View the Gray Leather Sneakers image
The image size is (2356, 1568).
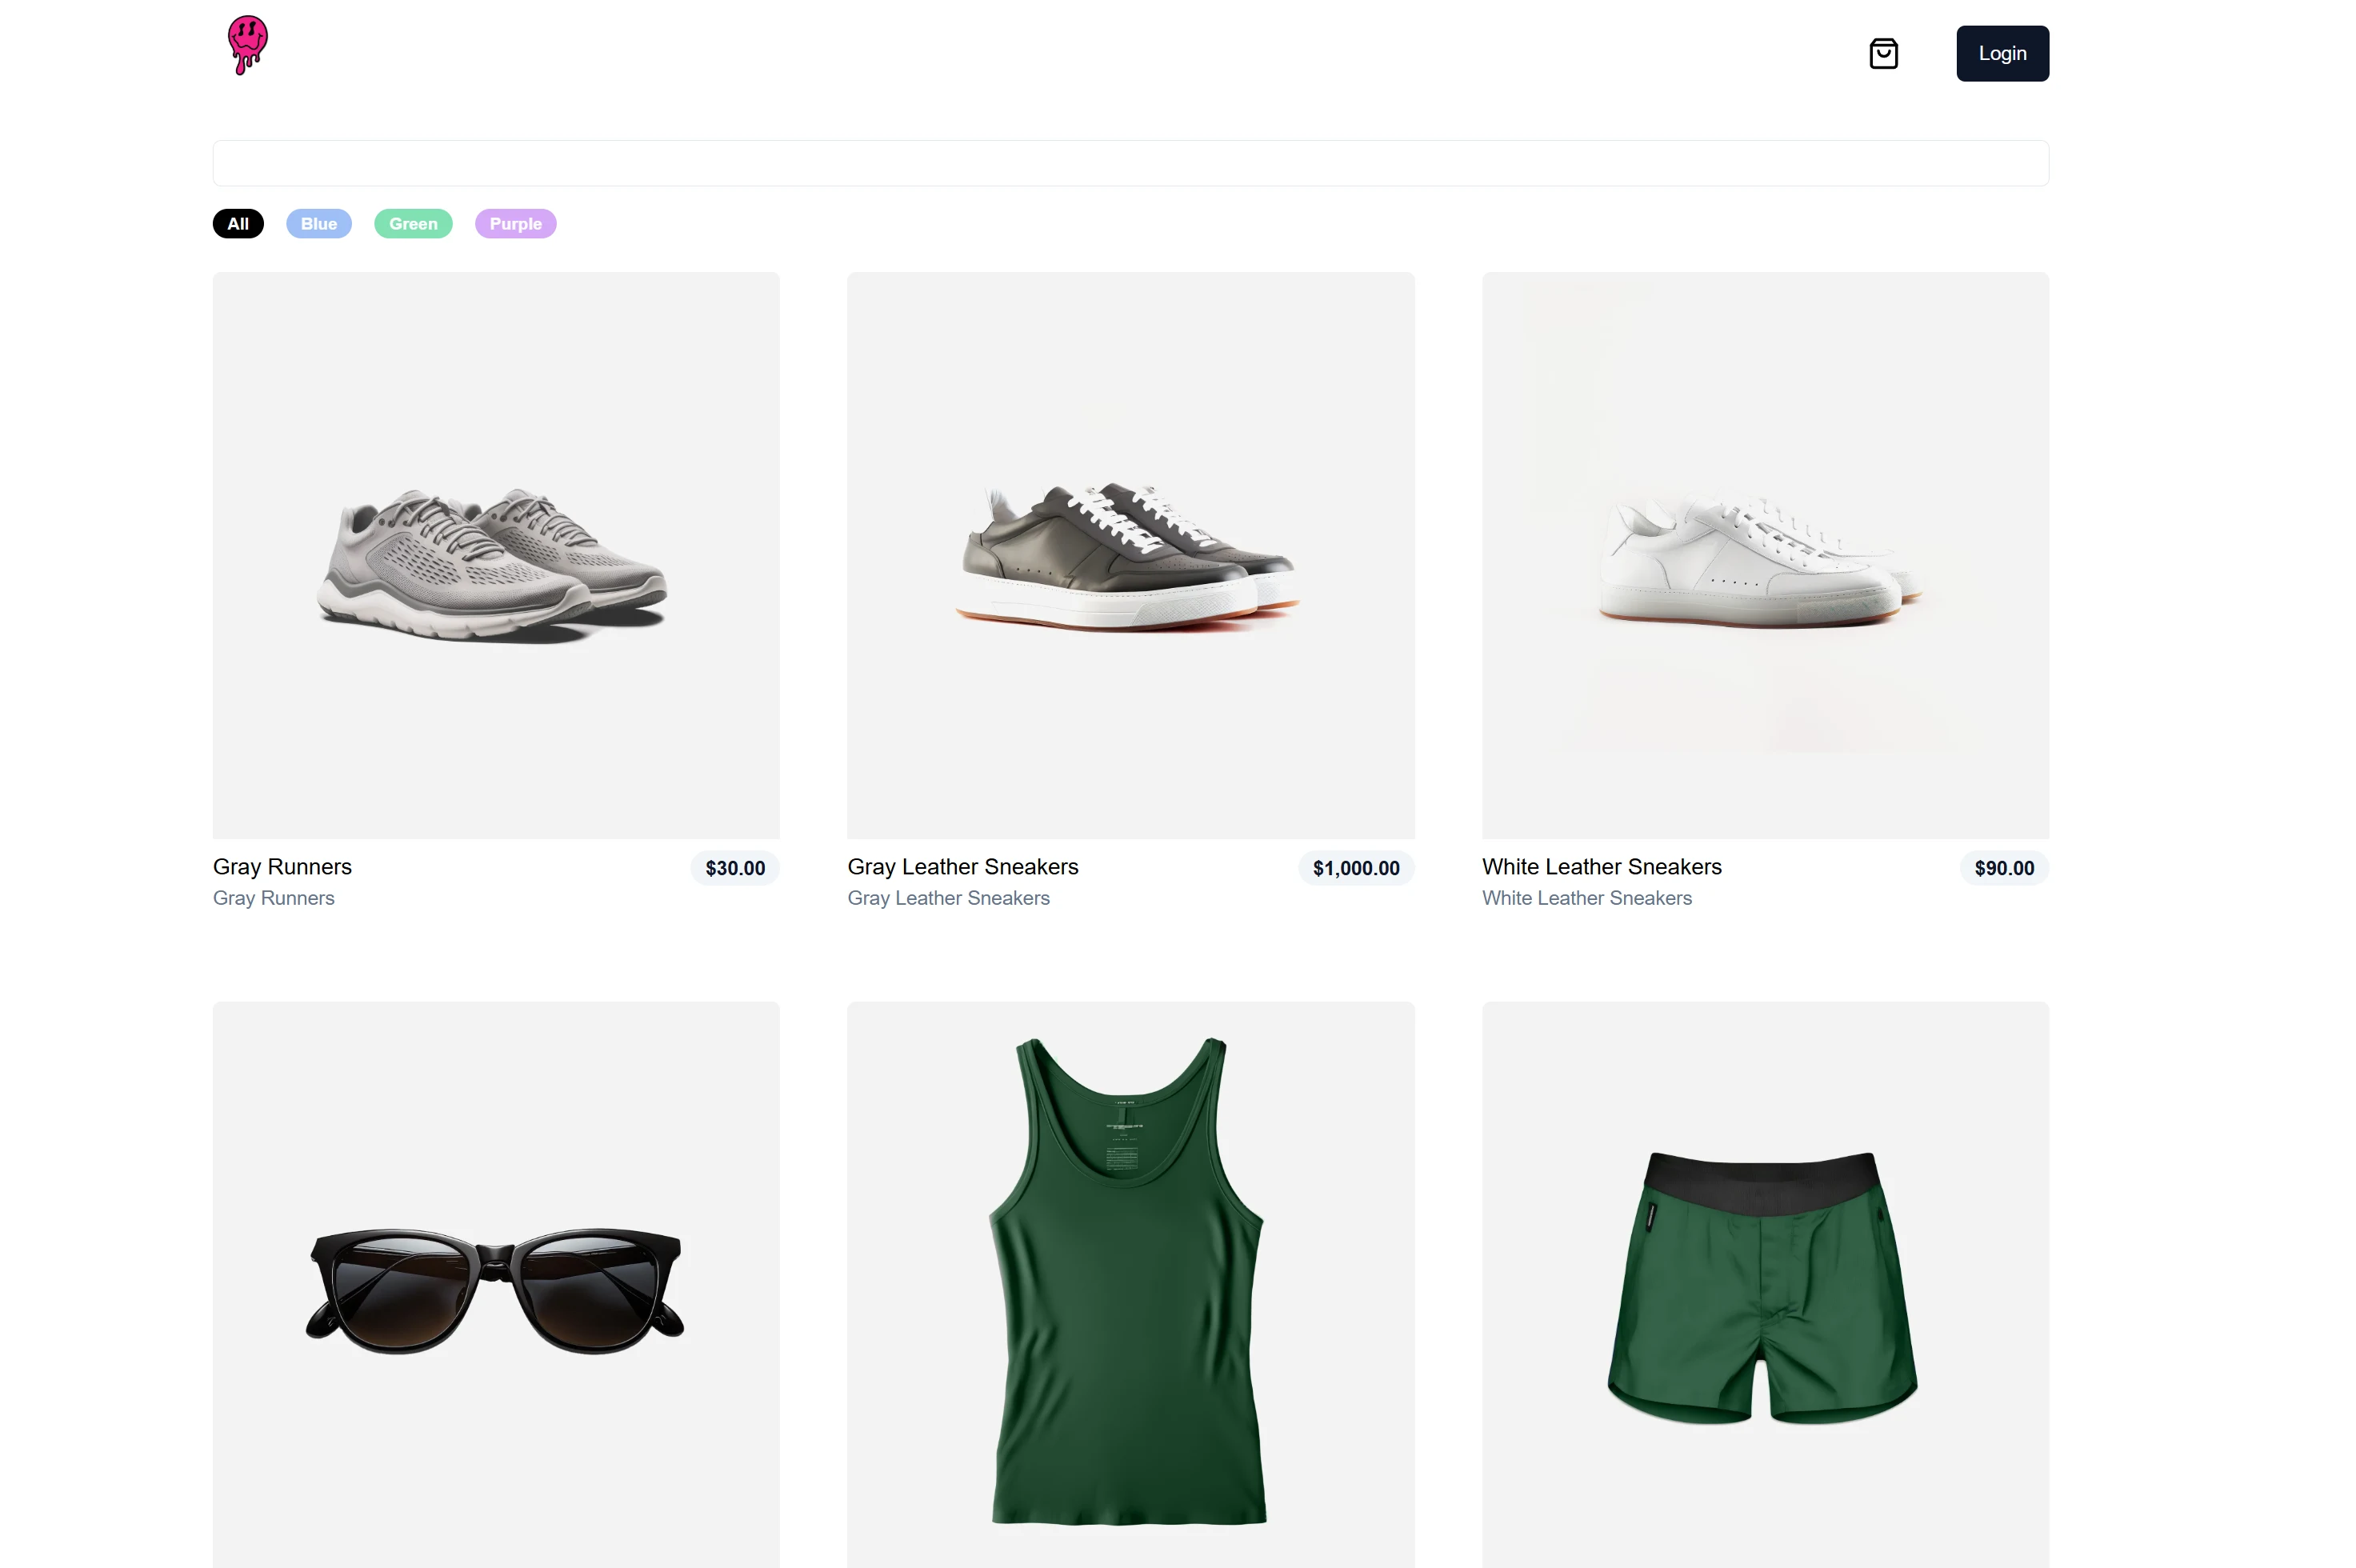pyautogui.click(x=1130, y=556)
